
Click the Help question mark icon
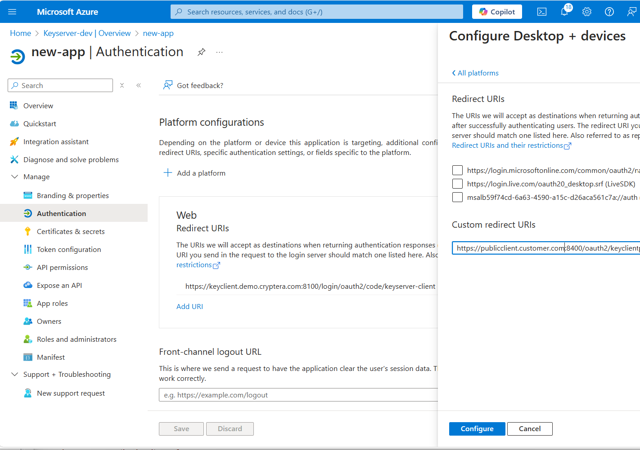click(x=609, y=12)
